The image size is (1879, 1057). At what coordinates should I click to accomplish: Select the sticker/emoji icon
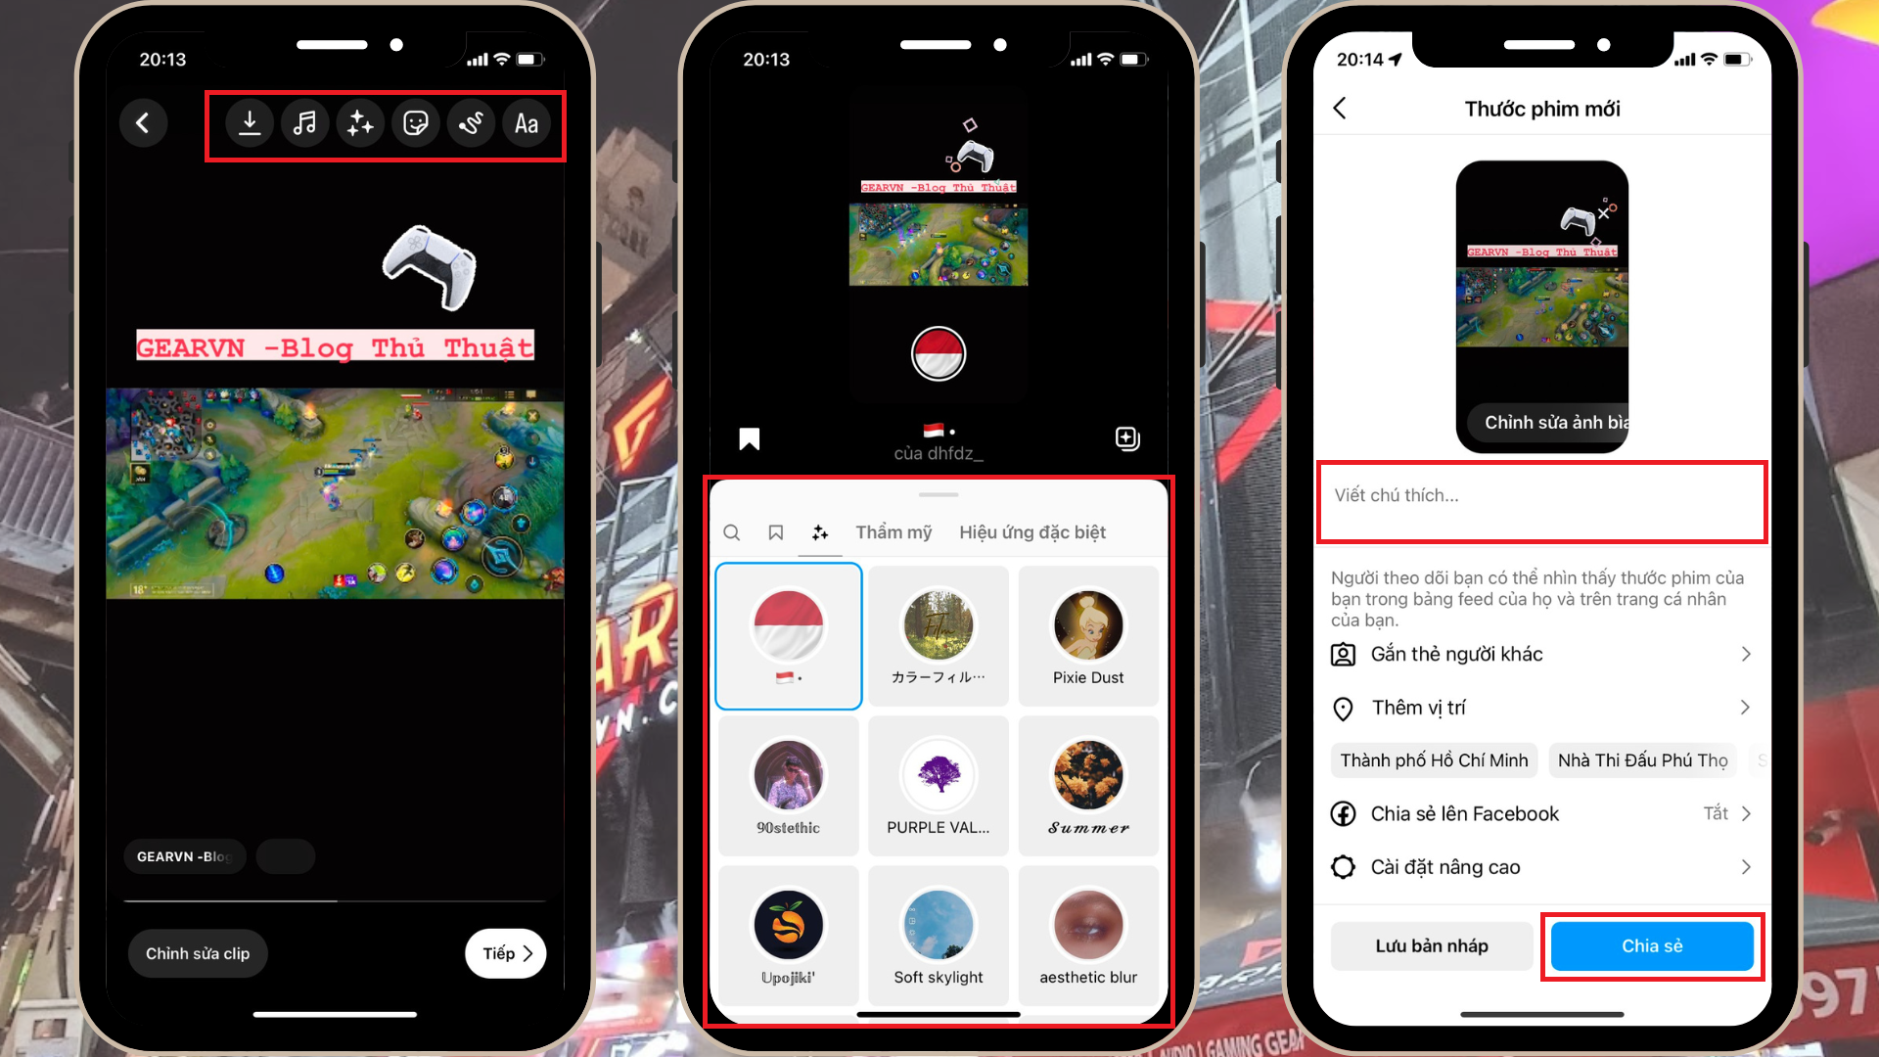coord(414,121)
